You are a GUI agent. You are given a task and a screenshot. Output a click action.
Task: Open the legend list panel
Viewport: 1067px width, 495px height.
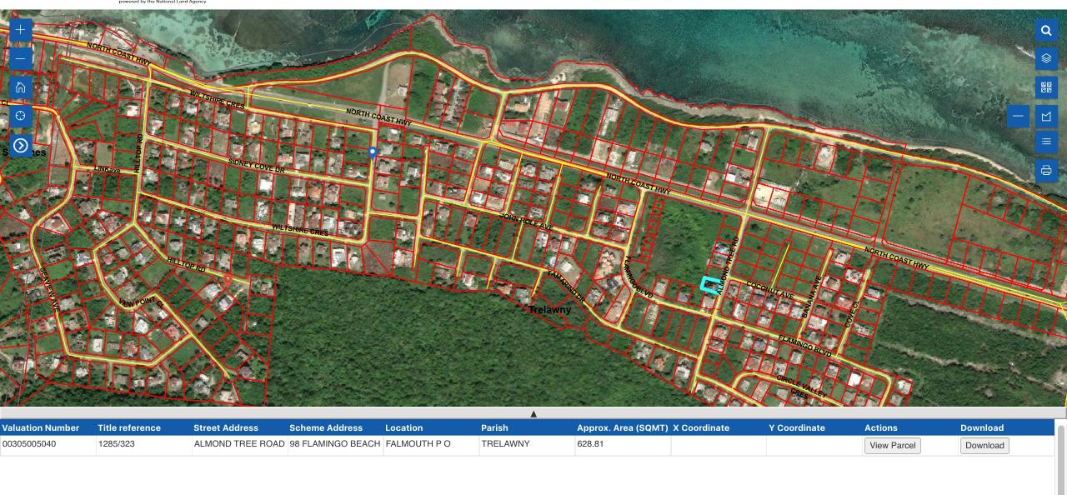tap(1046, 142)
